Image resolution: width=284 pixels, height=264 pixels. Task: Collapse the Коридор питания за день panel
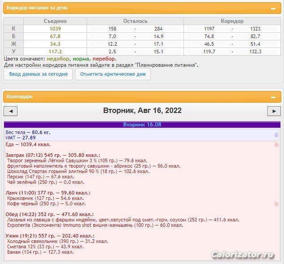[x=273, y=9]
